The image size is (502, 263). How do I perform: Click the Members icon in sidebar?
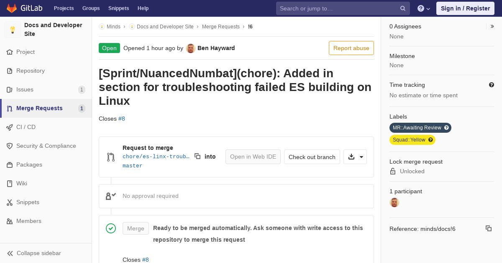click(x=10, y=221)
